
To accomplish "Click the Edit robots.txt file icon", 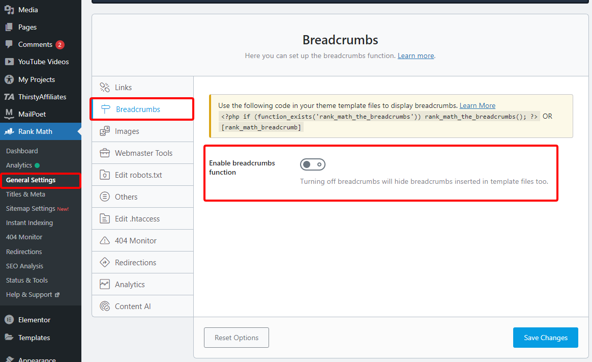I will (x=105, y=175).
